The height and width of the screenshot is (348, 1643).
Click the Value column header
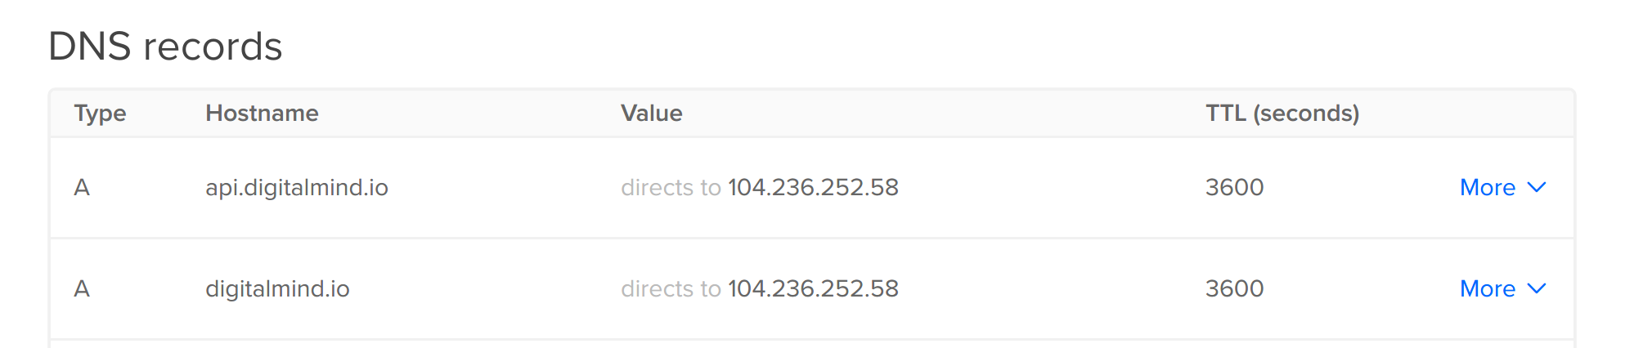tap(651, 114)
